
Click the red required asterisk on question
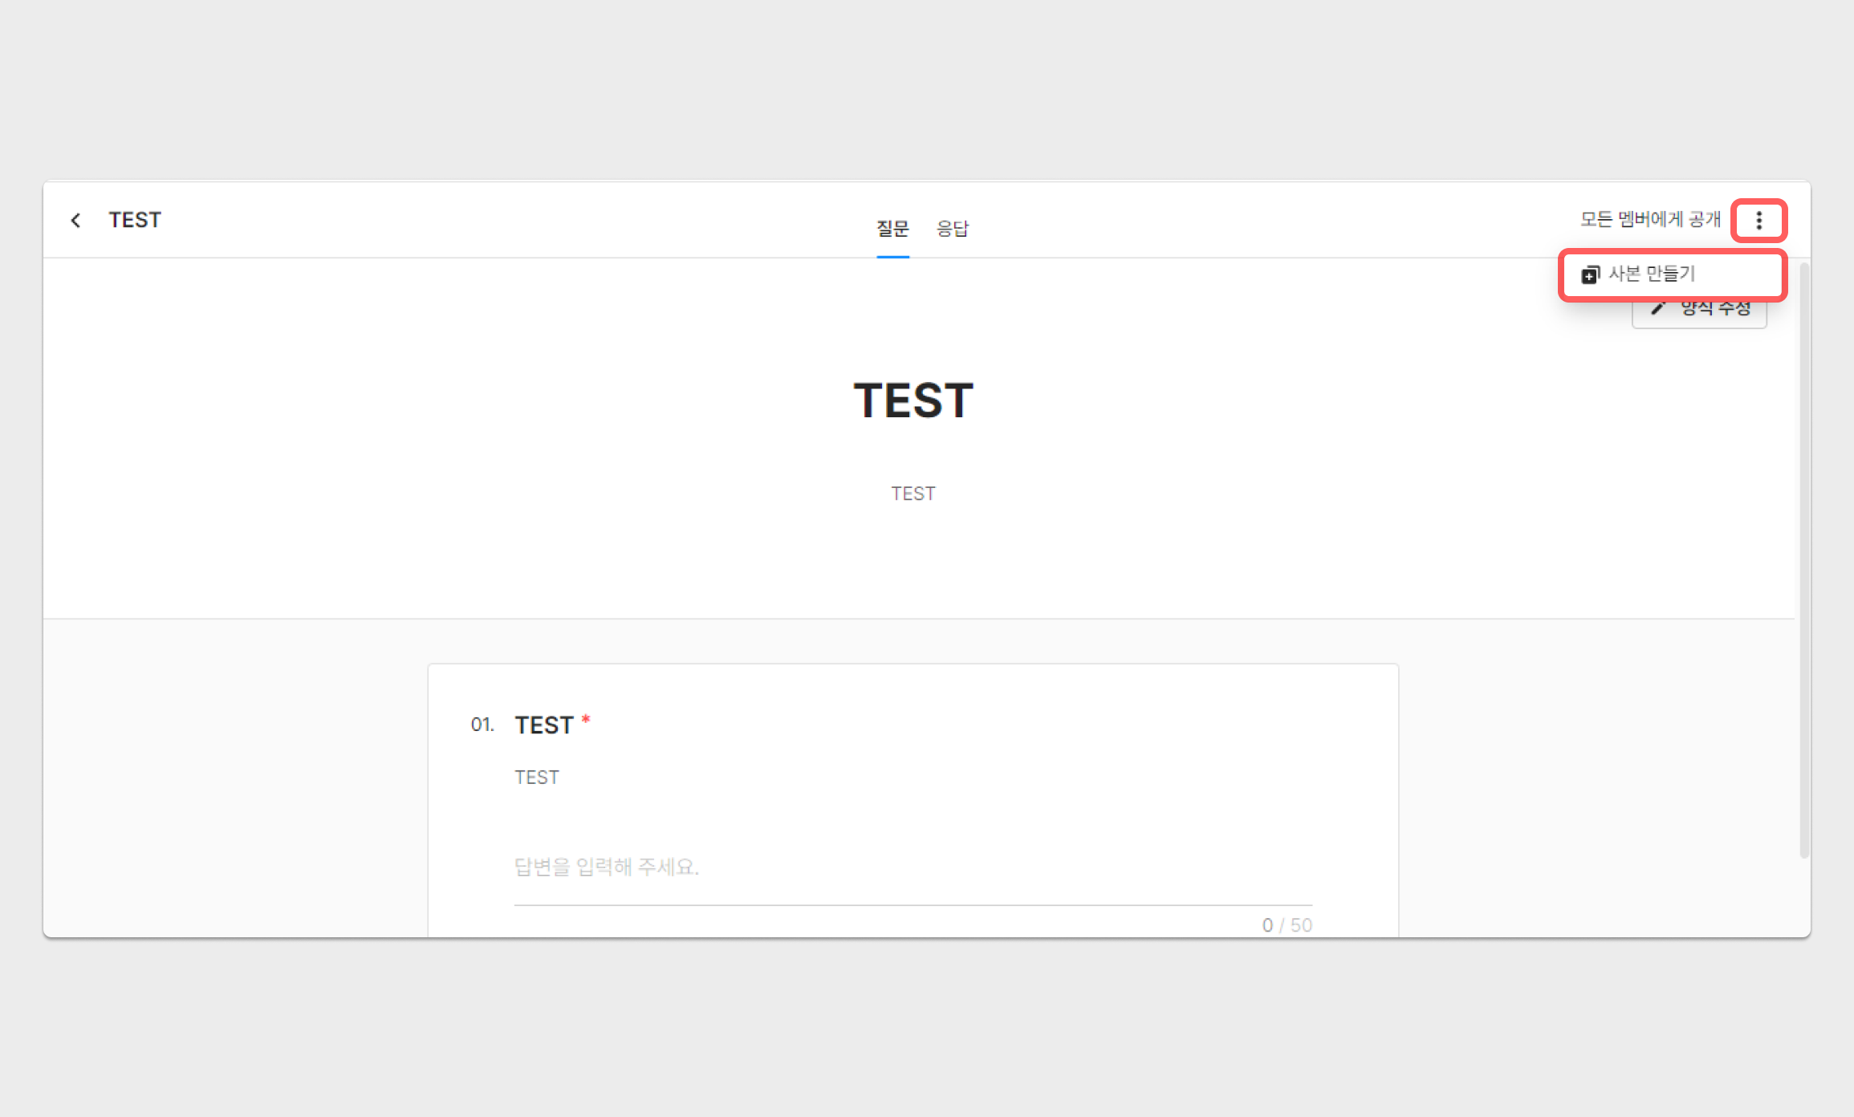point(586,719)
